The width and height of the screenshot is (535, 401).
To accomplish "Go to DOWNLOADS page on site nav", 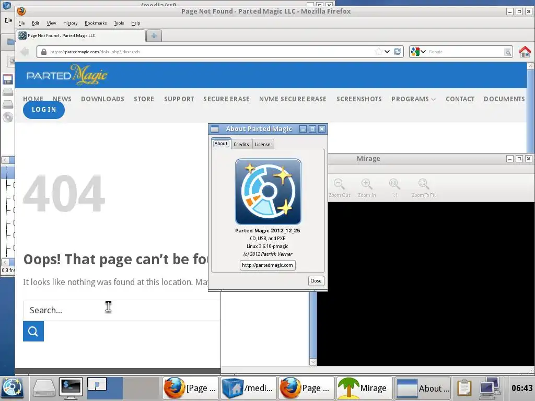I will pyautogui.click(x=102, y=99).
